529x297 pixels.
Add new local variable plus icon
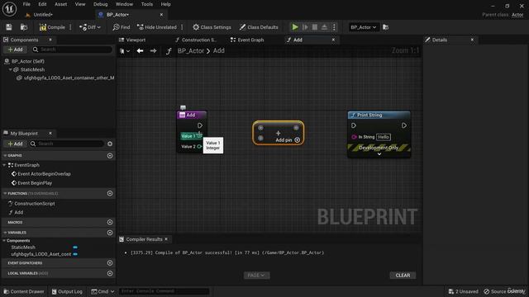click(110, 273)
